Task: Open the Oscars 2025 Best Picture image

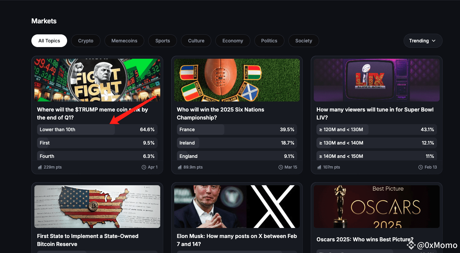Action: pyautogui.click(x=377, y=207)
